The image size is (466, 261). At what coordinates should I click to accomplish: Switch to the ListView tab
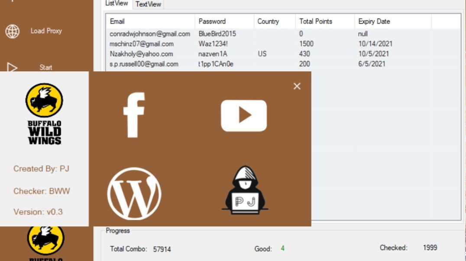tap(117, 3)
